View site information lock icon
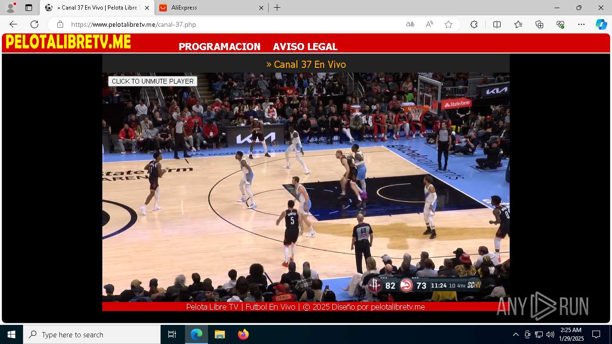Image resolution: width=612 pixels, height=344 pixels. [60, 24]
